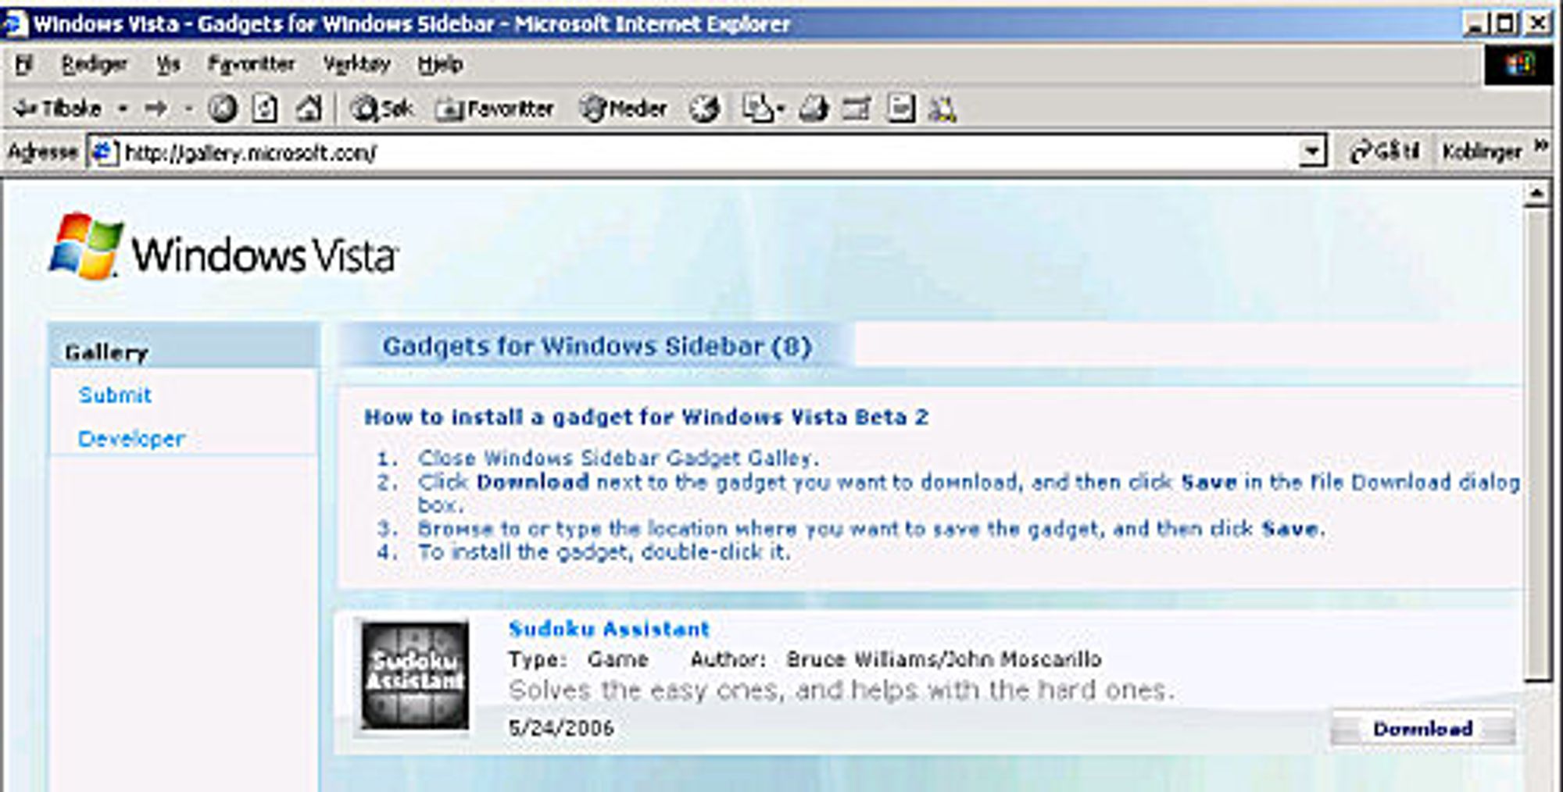Open the Favoritter menu in menu bar
Image resolution: width=1563 pixels, height=792 pixels.
(252, 64)
